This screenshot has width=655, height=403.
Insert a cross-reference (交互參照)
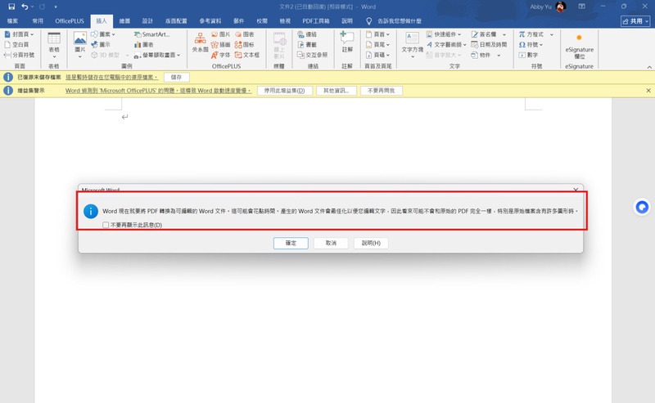[x=313, y=55]
